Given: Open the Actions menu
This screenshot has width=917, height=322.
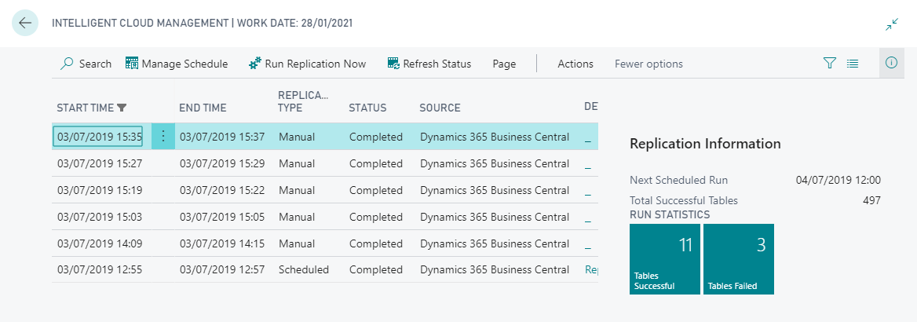Looking at the screenshot, I should tap(575, 64).
